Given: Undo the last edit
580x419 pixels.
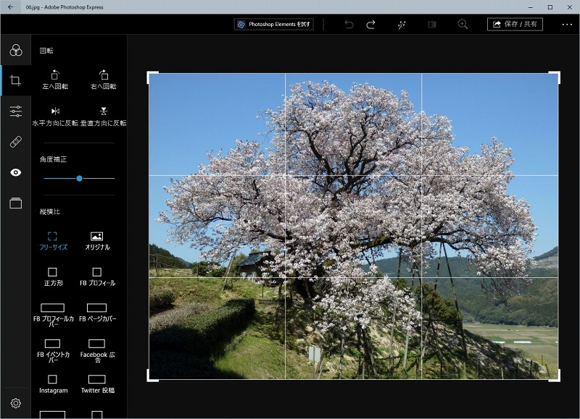Looking at the screenshot, I should [x=349, y=25].
